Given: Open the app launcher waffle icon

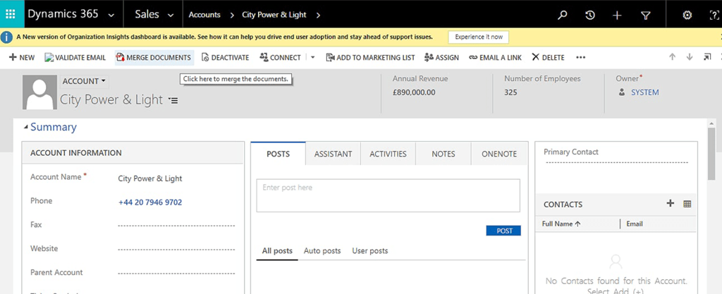Looking at the screenshot, I should [10, 14].
